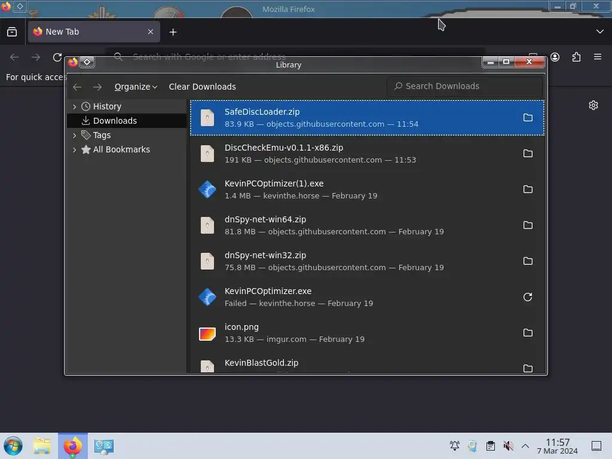Open containing folder for KevinPCOptimizer(1).exe
Viewport: 612px width, 459px height.
pos(528,189)
